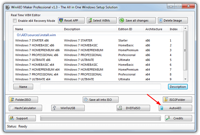The image size is (200, 135).
Task: Select Windows 7 ULTIMATE x64 row
Action: [x=98, y=79]
